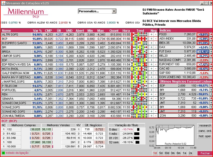Click the 52 sem. variation label
213x157 pixels.
coord(114,142)
